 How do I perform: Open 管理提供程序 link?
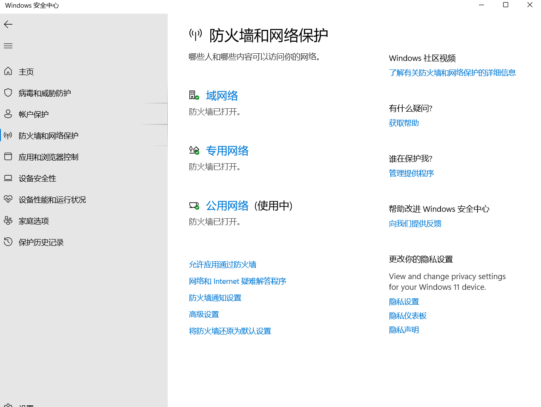412,173
